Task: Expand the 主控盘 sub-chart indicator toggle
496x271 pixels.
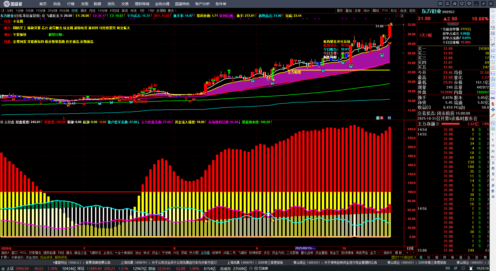Action: point(2,122)
